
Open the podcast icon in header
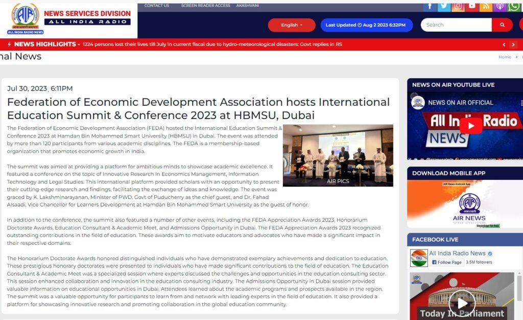[500, 7]
